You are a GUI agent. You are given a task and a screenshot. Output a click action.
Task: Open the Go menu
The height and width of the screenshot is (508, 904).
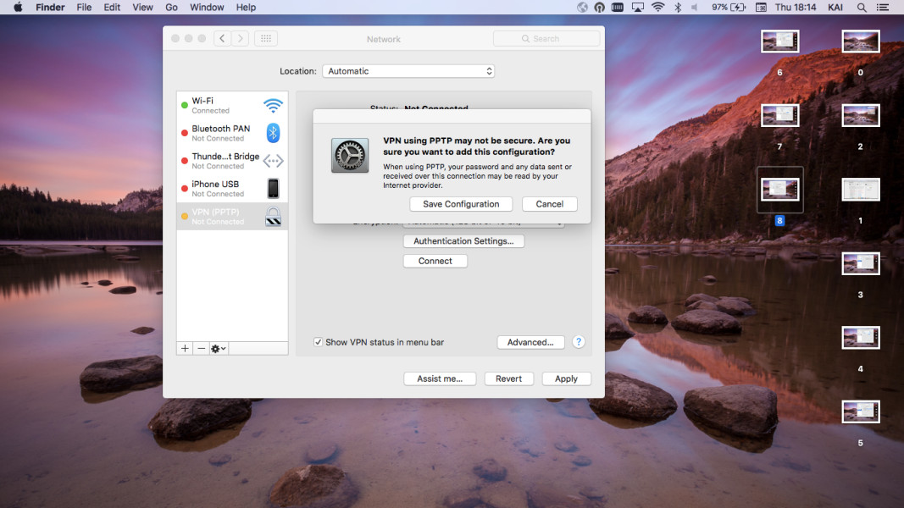pos(172,8)
